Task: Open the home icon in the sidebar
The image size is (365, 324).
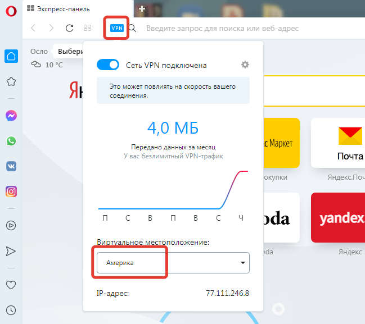Action: point(11,56)
